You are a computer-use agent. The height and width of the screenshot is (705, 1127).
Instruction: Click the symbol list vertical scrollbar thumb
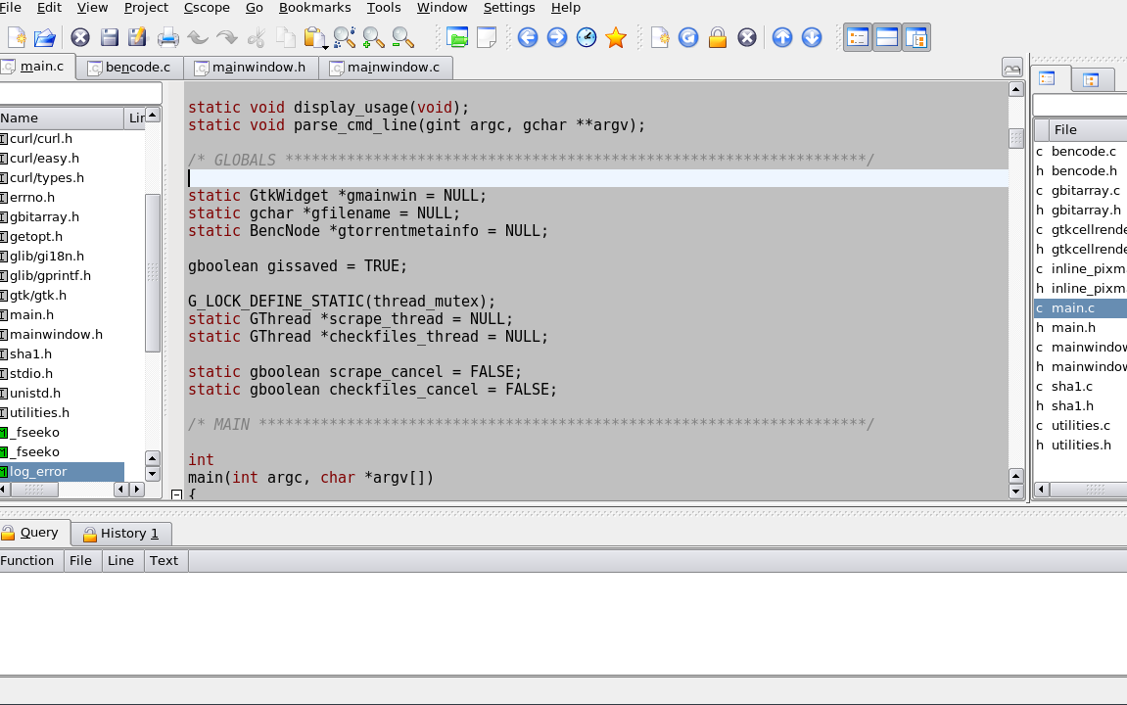point(153,273)
